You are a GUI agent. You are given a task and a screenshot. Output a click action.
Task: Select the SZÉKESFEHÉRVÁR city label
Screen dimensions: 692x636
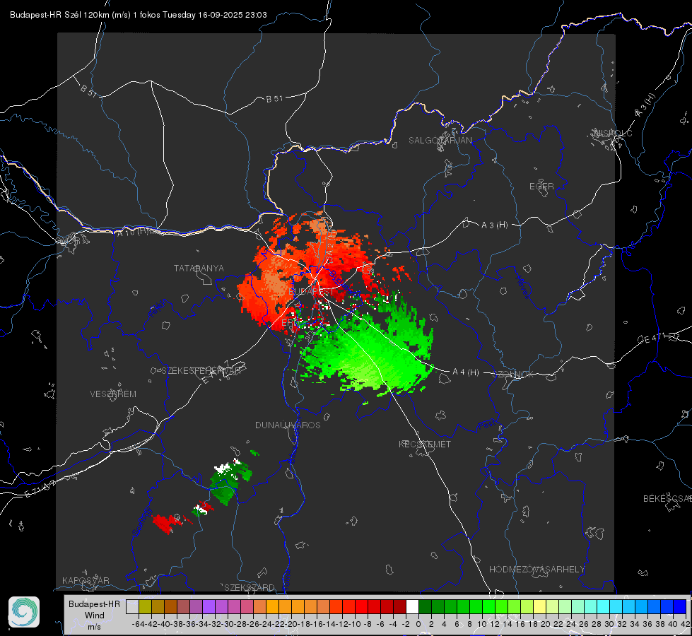pos(201,370)
